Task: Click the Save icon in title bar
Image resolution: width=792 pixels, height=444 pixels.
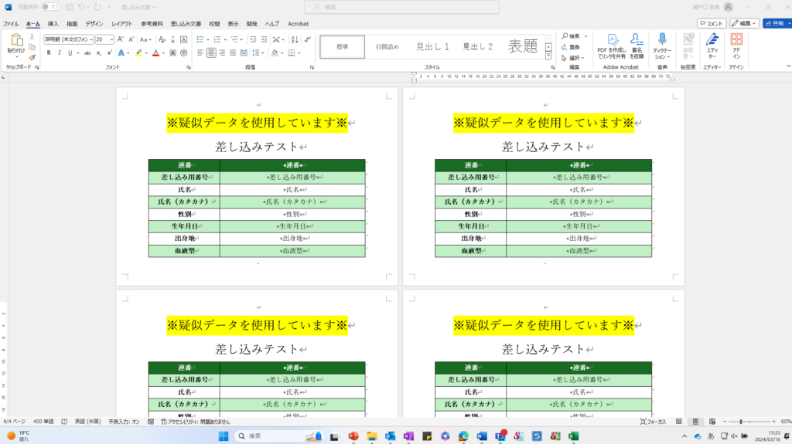Action: pos(69,7)
